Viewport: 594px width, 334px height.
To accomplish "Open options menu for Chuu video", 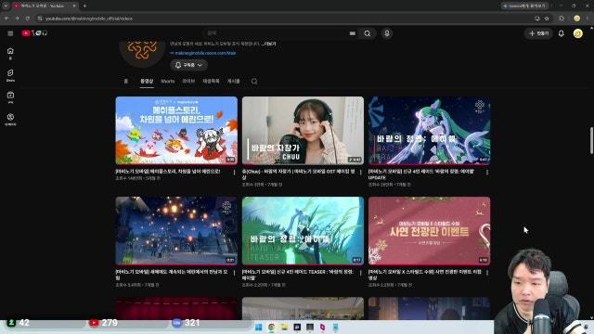I will pyautogui.click(x=361, y=172).
